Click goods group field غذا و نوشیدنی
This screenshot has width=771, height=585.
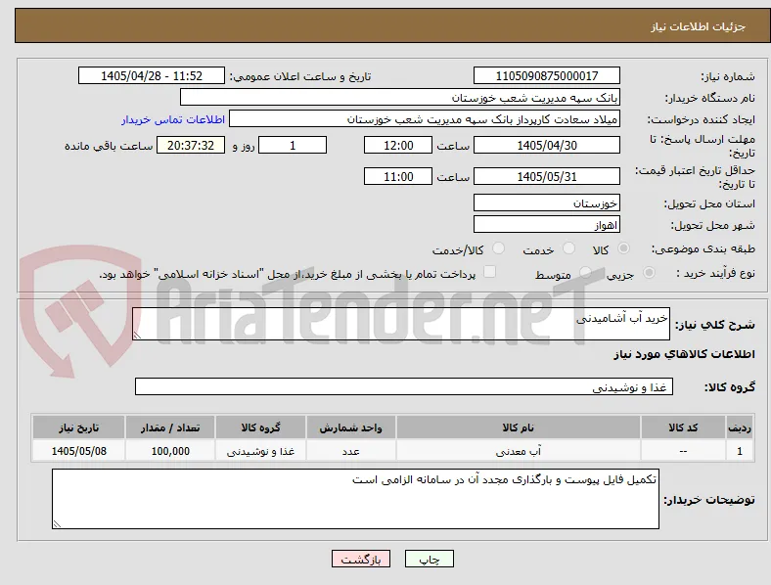pos(404,386)
